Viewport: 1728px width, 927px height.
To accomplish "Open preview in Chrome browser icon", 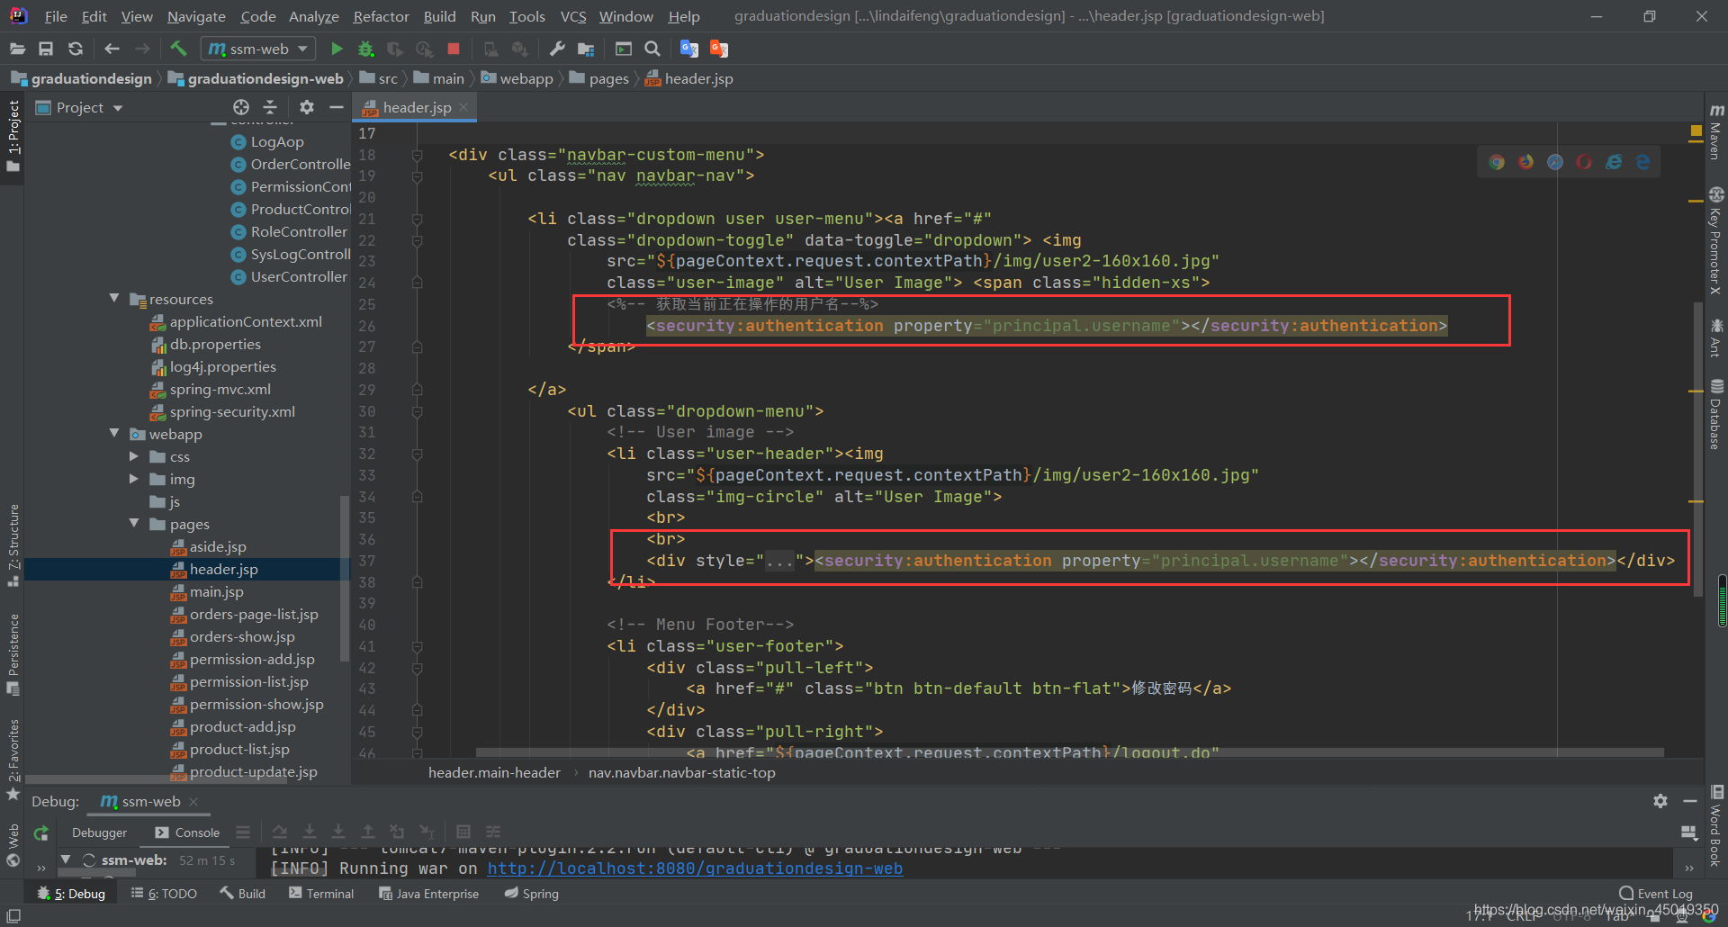I will point(1497,162).
